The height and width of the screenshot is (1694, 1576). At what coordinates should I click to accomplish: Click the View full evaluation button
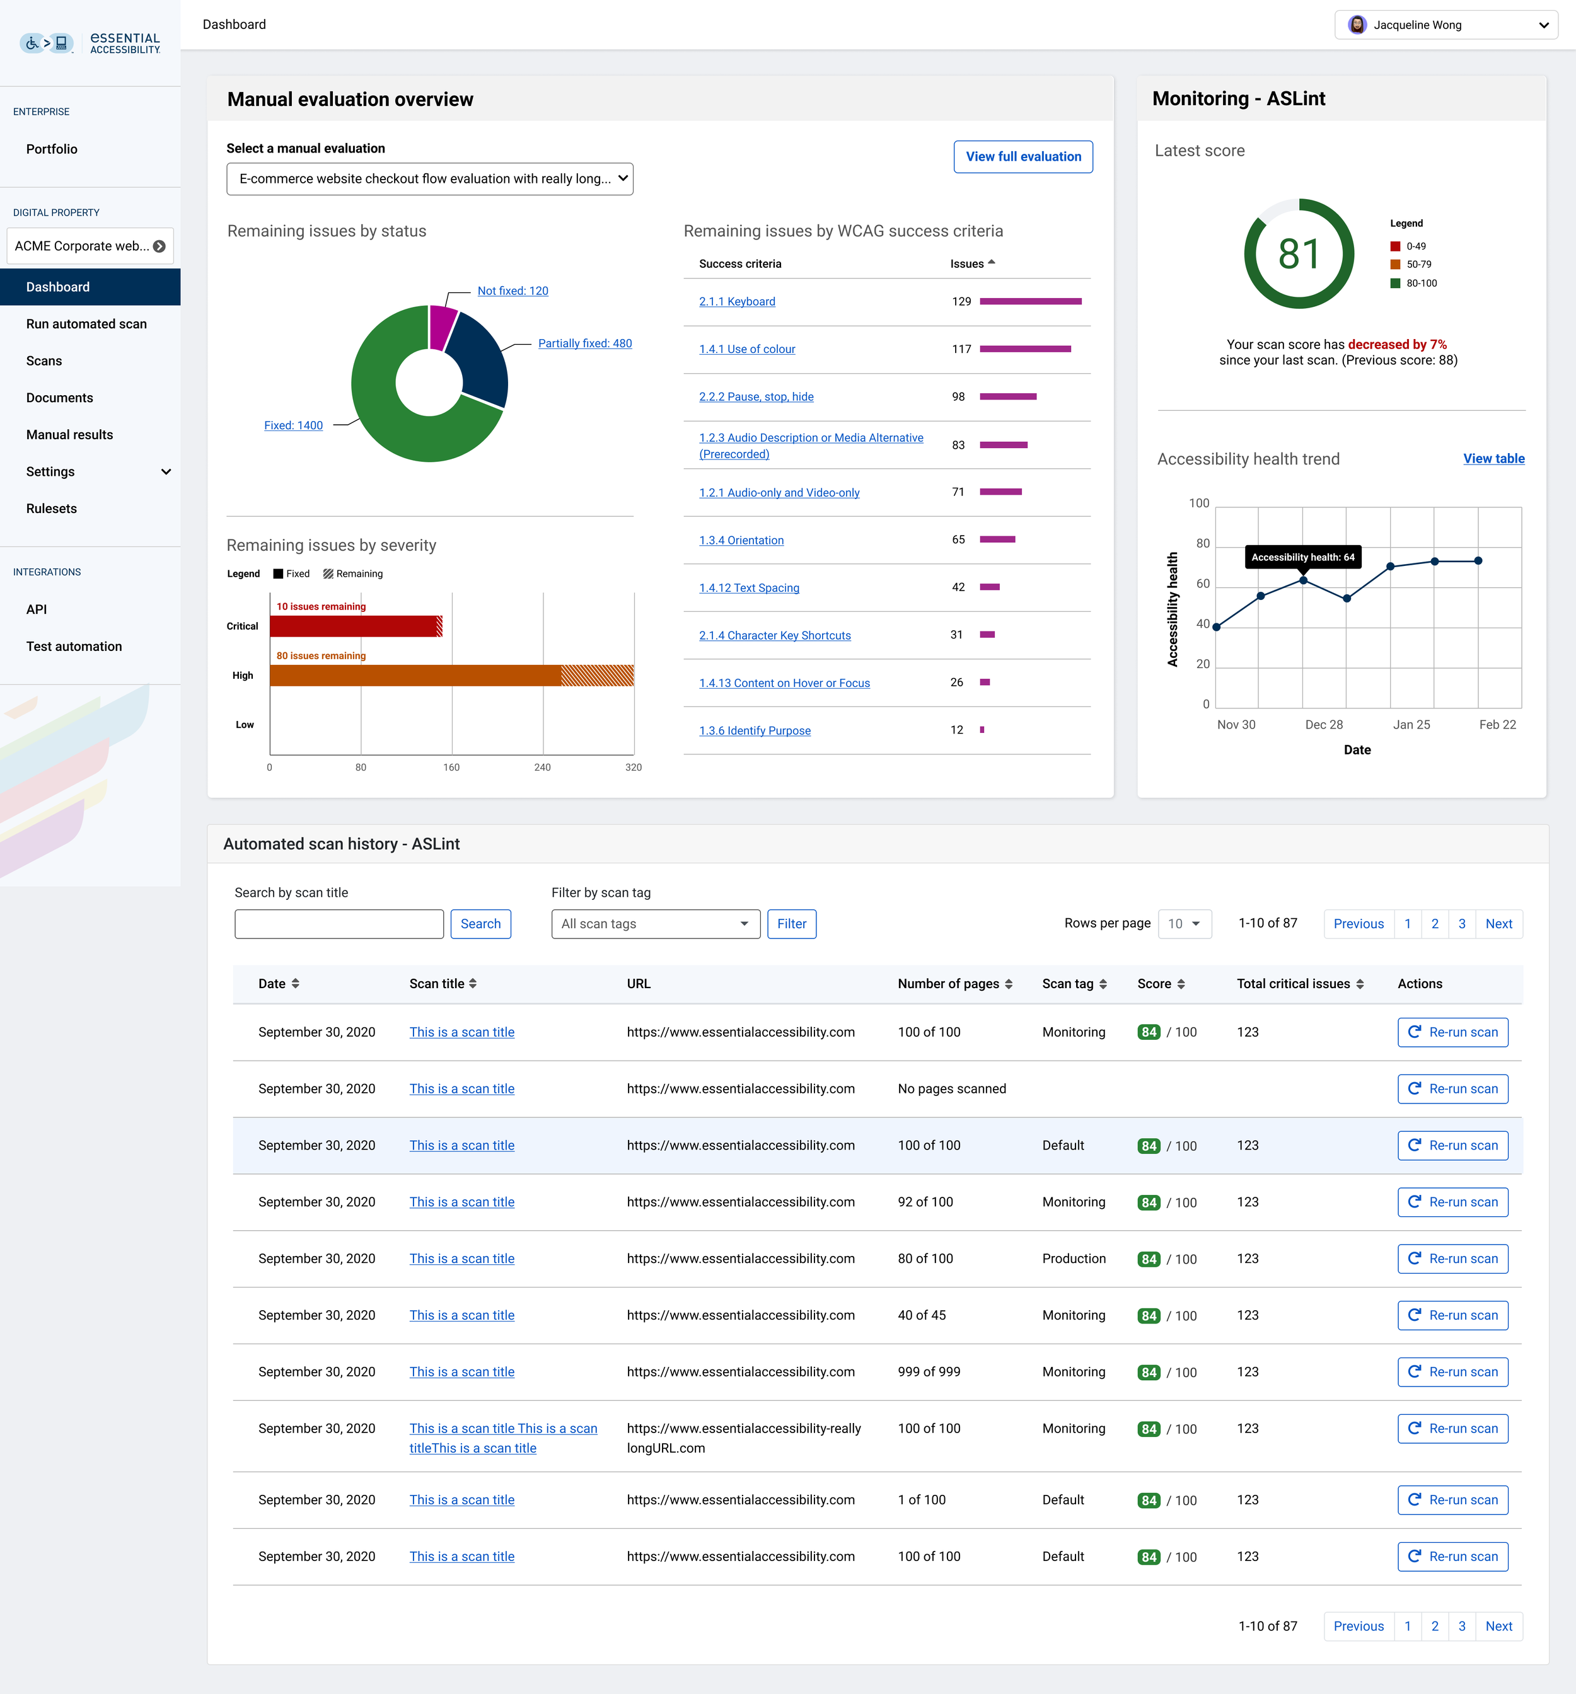coord(1023,157)
